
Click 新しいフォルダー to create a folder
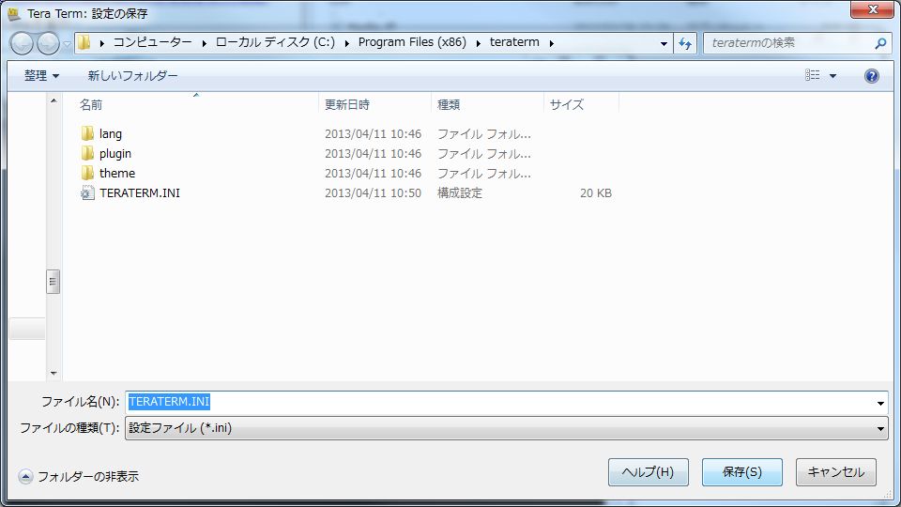click(x=132, y=76)
